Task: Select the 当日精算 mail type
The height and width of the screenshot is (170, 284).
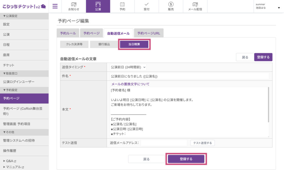Action: pos(134,44)
